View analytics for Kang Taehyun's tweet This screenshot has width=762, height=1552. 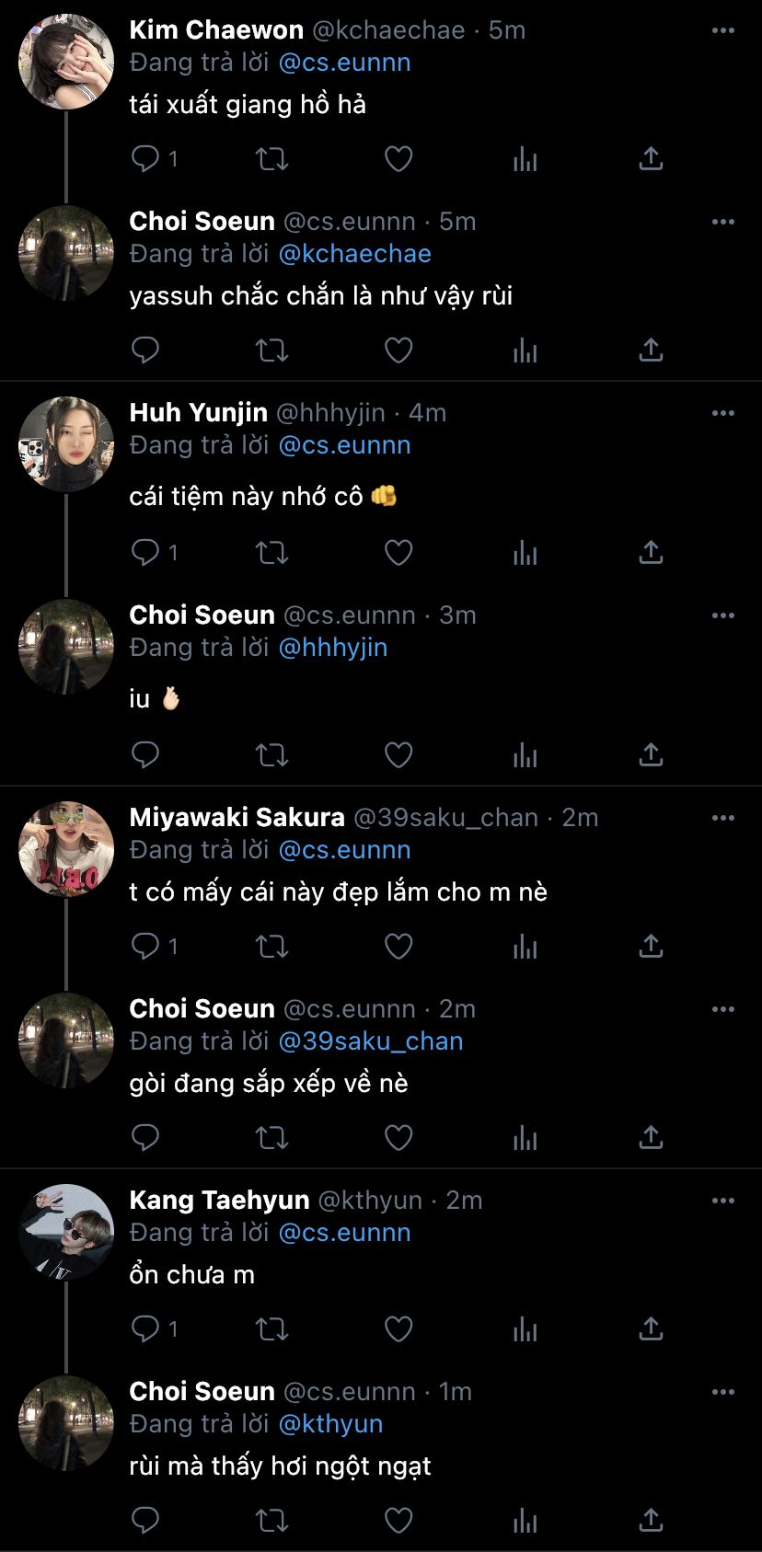pos(525,1328)
